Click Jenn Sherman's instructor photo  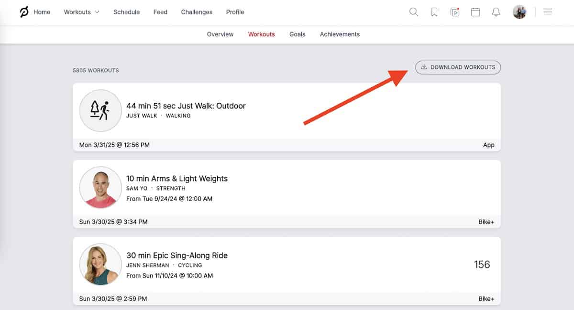[x=100, y=264]
